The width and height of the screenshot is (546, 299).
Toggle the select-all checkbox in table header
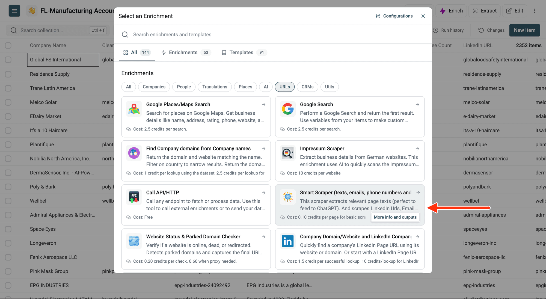click(x=8, y=45)
